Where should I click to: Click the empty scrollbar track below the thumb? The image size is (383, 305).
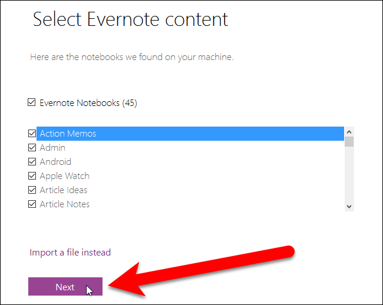(x=349, y=177)
